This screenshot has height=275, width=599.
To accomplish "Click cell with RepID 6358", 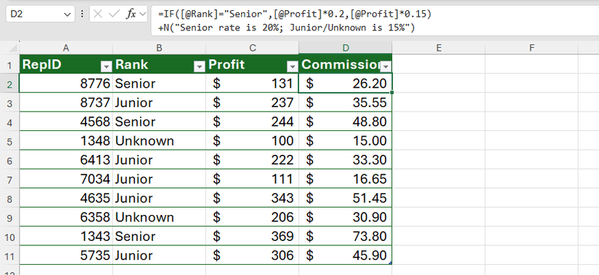I will 66,217.
